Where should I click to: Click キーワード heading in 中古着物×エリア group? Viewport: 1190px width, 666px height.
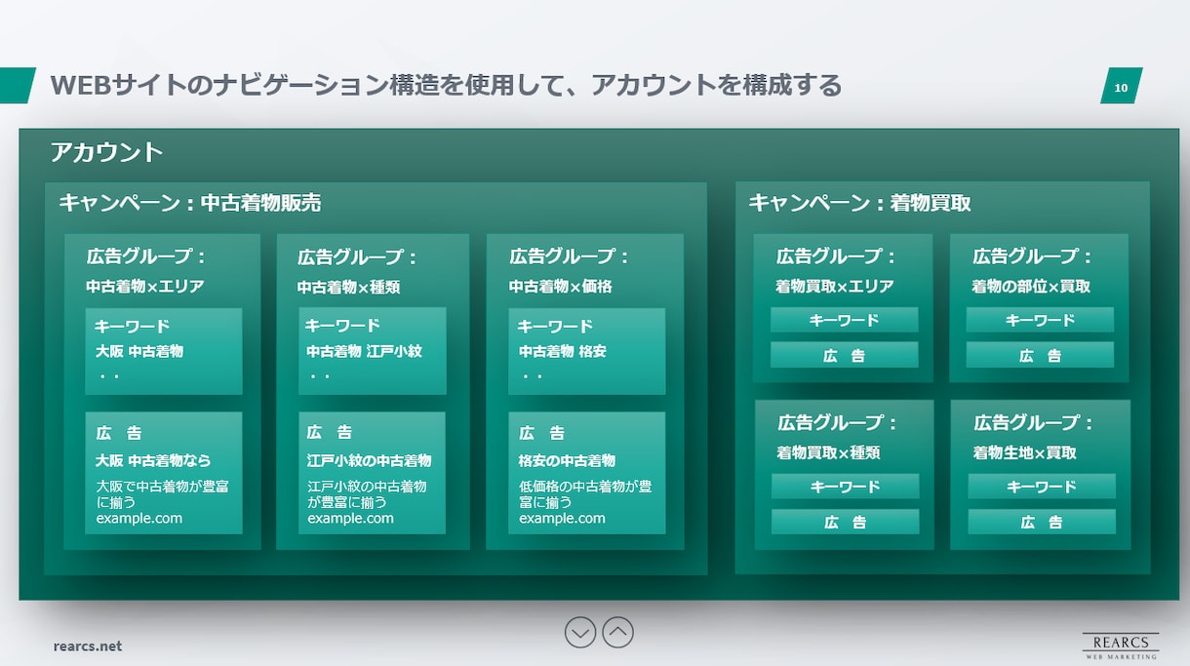click(133, 326)
